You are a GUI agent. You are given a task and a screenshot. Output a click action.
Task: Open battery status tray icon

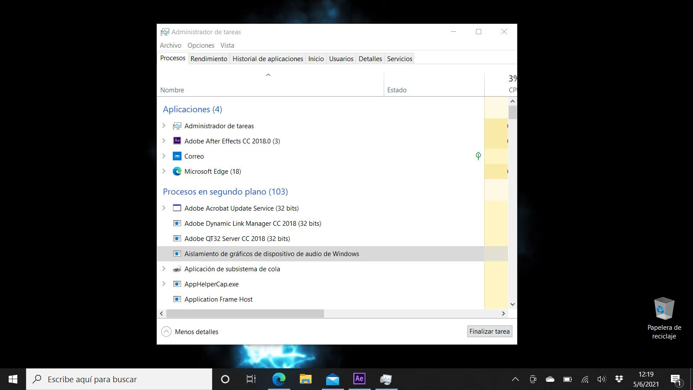point(567,379)
